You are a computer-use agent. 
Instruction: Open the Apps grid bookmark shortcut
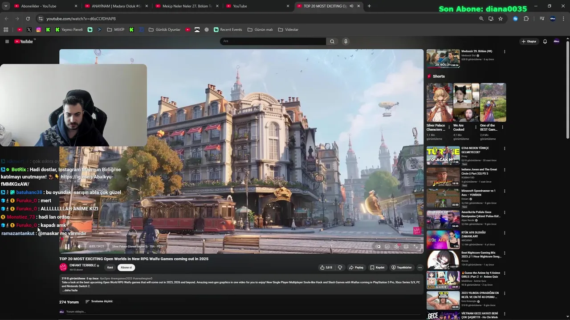point(6,30)
